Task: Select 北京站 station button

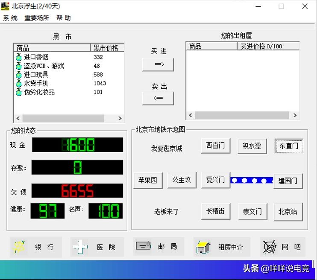Action: click(288, 212)
